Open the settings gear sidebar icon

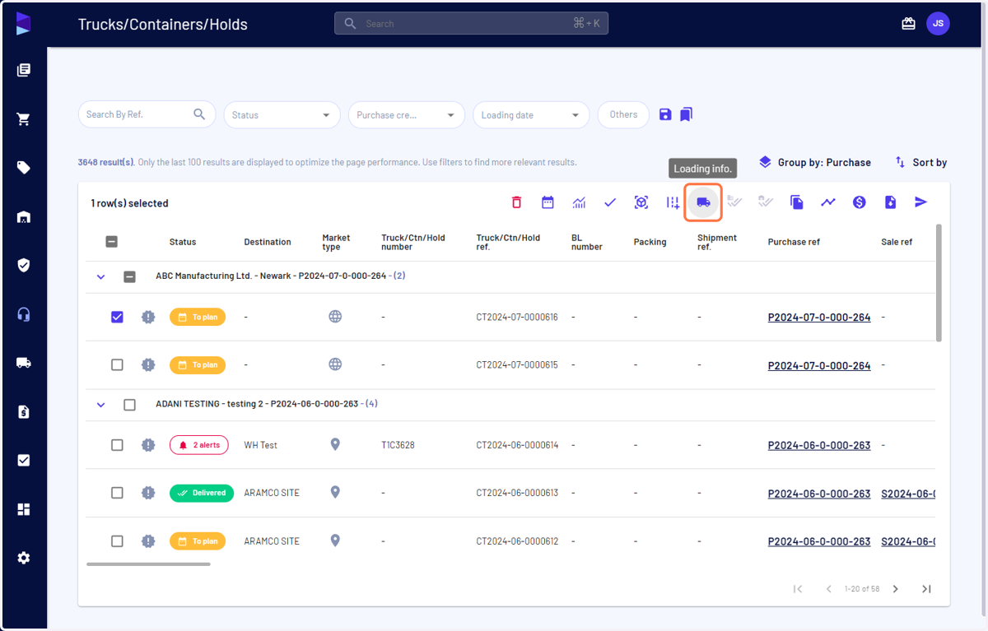point(24,558)
